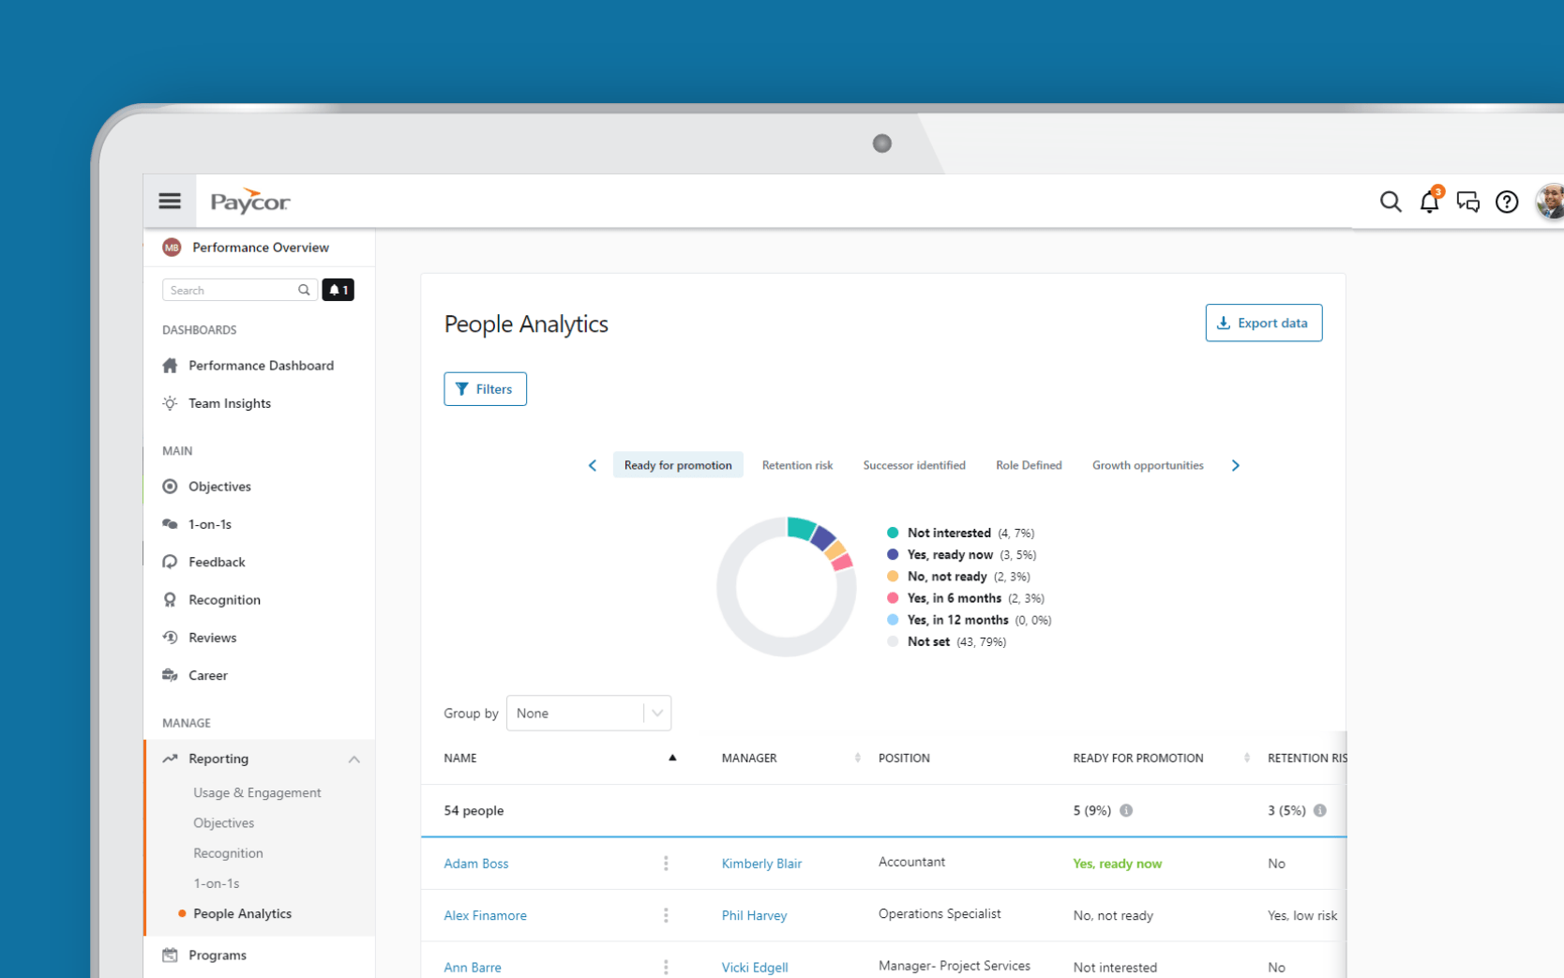Go to Objectives under Main
The height and width of the screenshot is (978, 1564).
[x=219, y=487]
